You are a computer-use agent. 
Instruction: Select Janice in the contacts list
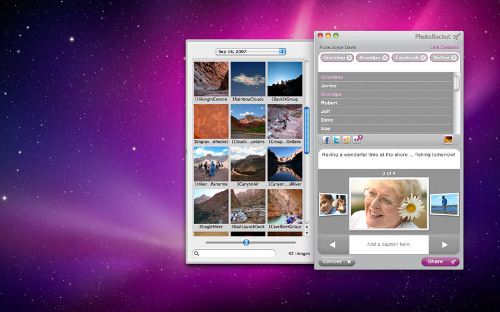pyautogui.click(x=385, y=85)
